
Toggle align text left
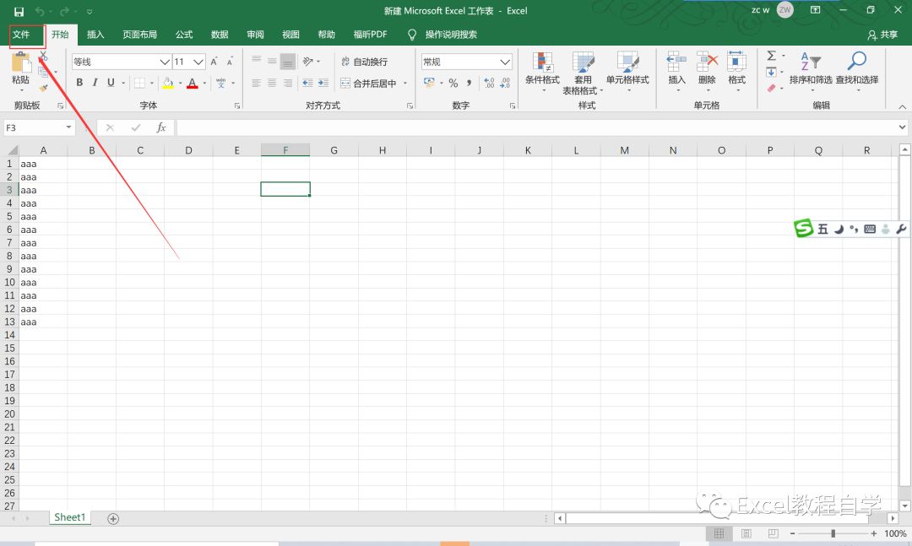(x=257, y=84)
